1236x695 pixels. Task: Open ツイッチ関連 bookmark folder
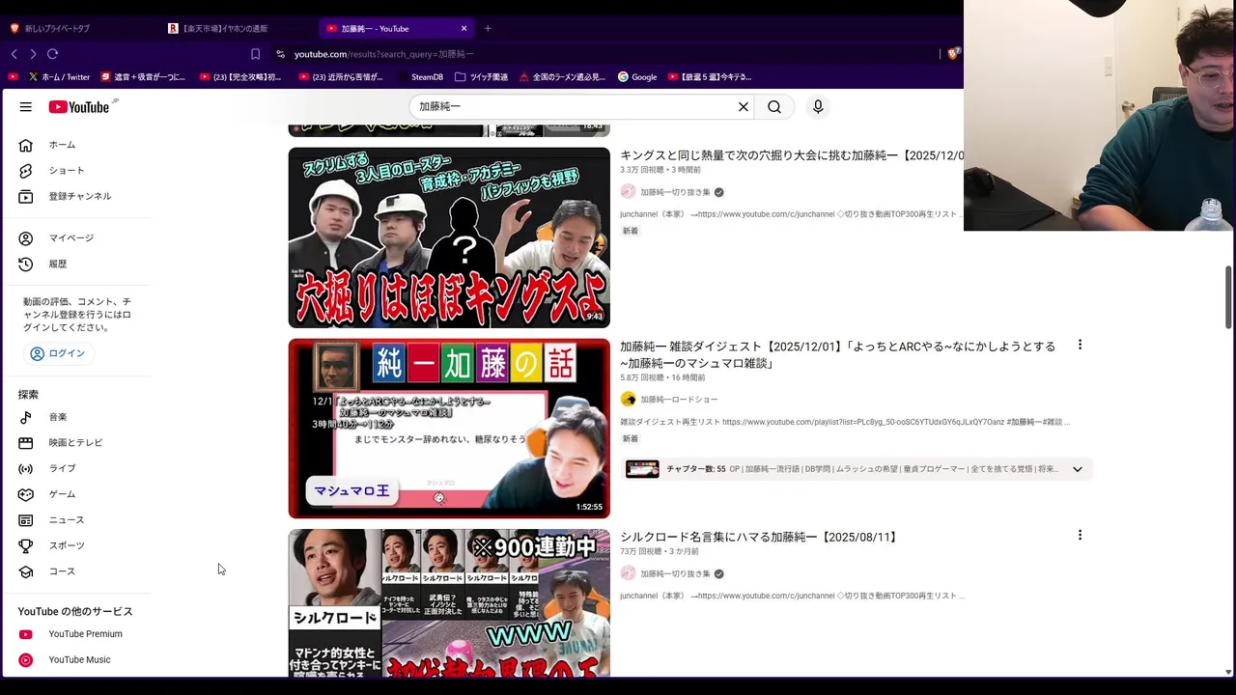(481, 77)
